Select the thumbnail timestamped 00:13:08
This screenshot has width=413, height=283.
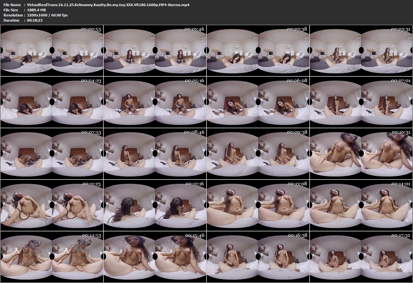tap(258, 205)
